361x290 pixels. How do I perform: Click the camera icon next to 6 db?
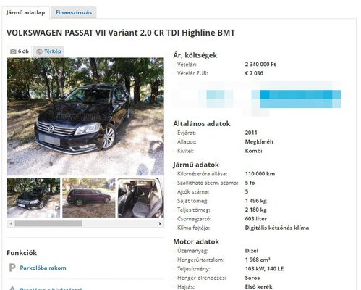coord(13,51)
